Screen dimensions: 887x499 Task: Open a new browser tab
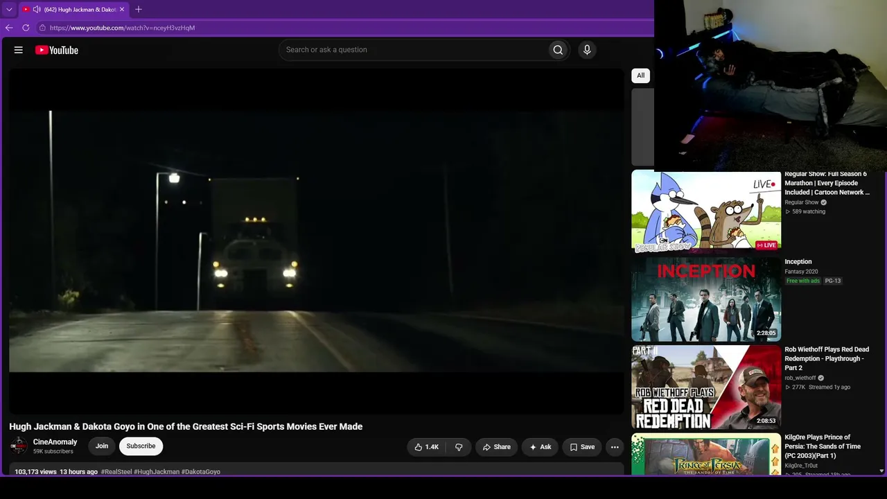[139, 10]
